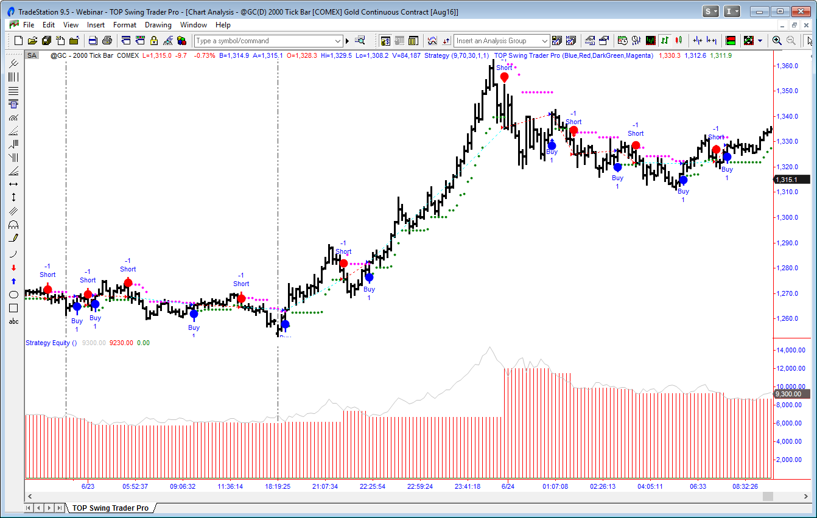Select the rectangle drawing tool
This screenshot has width=817, height=518.
click(13, 308)
